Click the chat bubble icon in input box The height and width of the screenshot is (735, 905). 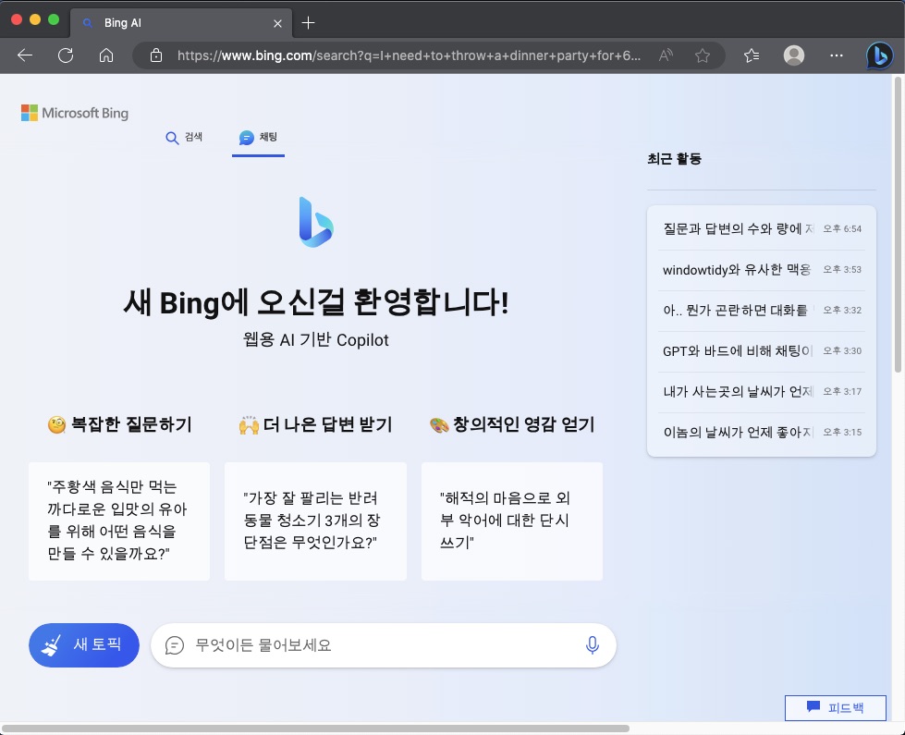[x=175, y=645]
